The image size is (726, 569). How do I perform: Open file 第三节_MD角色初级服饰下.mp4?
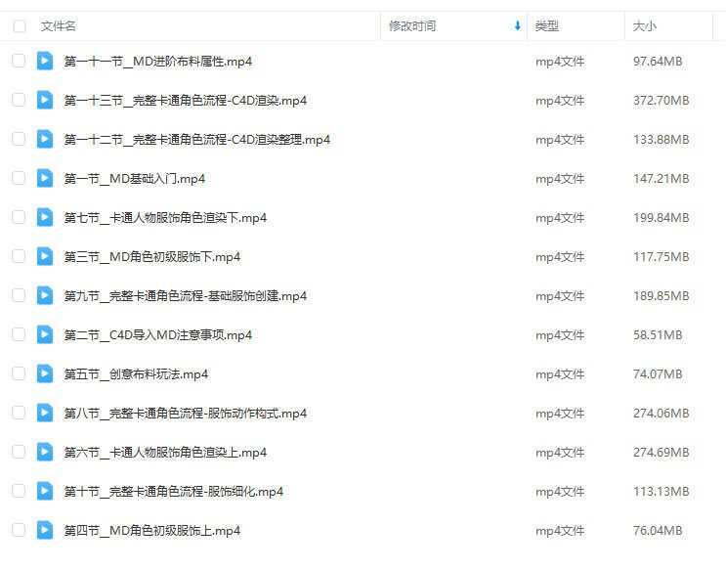click(x=152, y=257)
